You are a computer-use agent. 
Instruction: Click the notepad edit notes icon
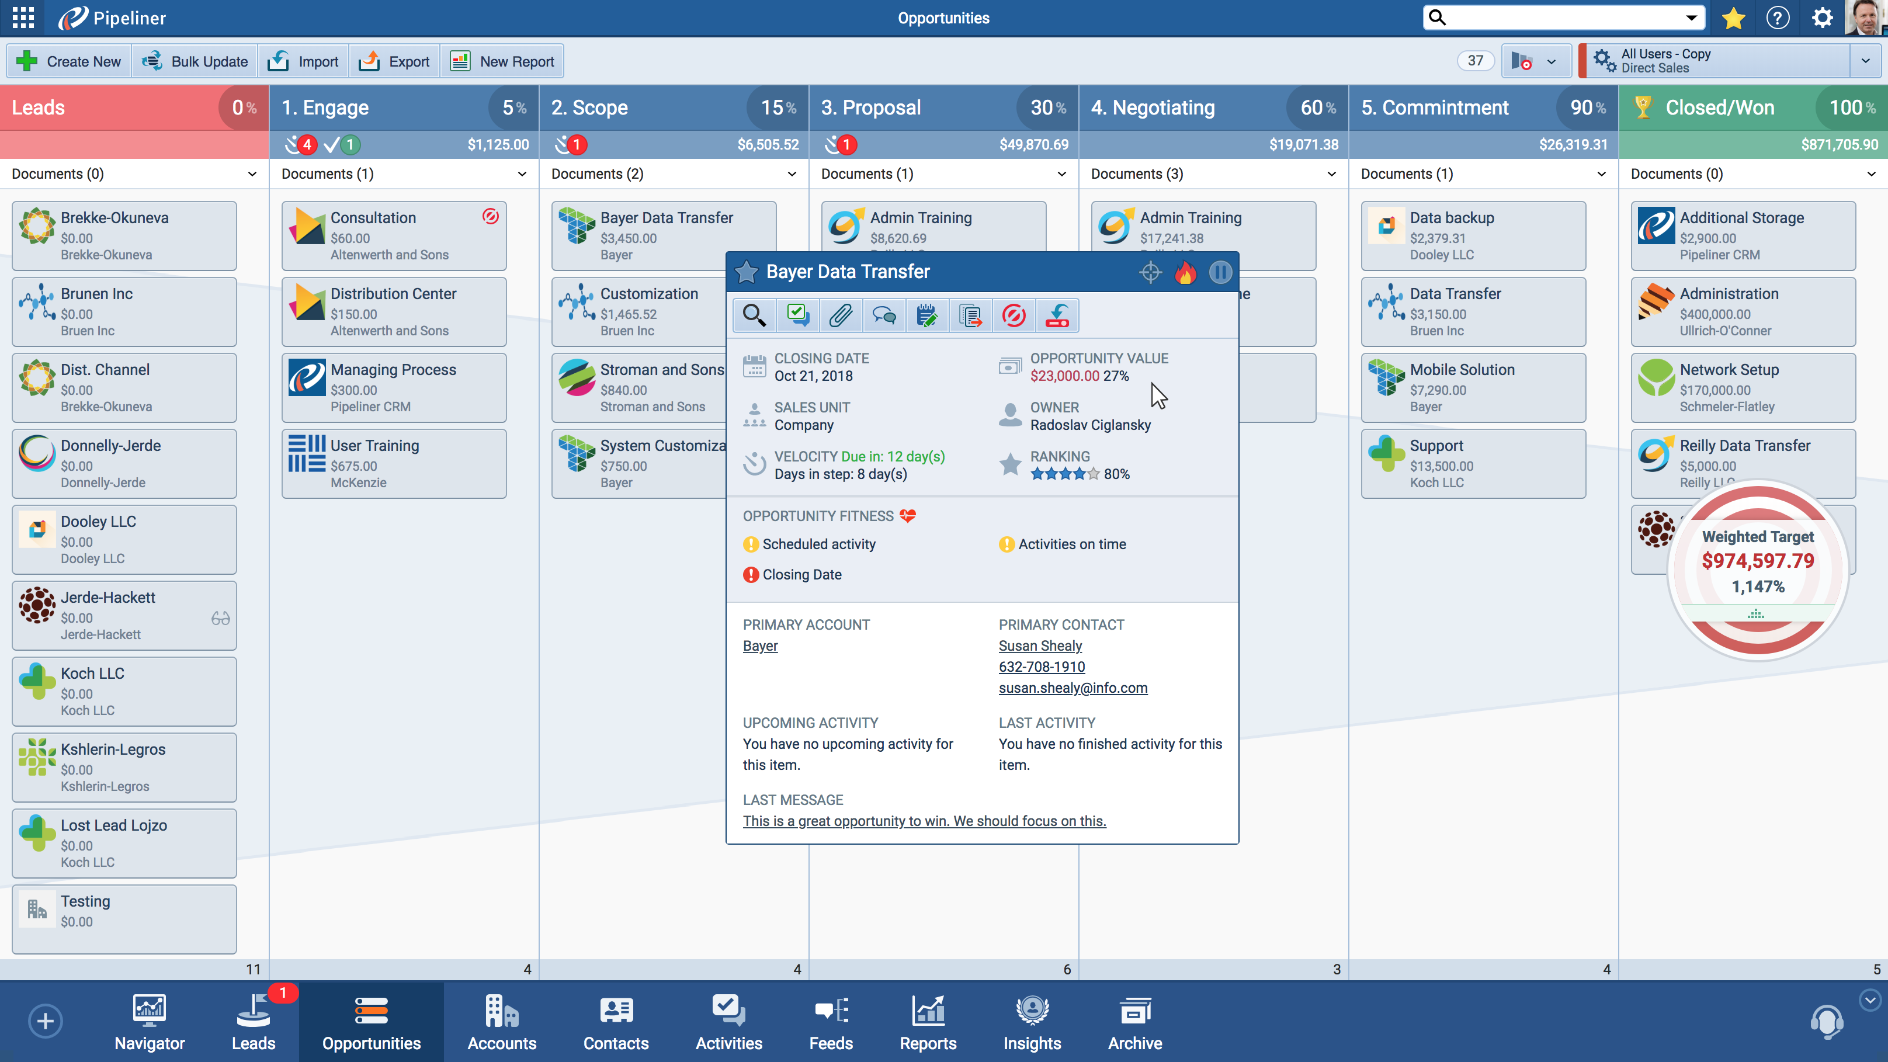coord(926,316)
